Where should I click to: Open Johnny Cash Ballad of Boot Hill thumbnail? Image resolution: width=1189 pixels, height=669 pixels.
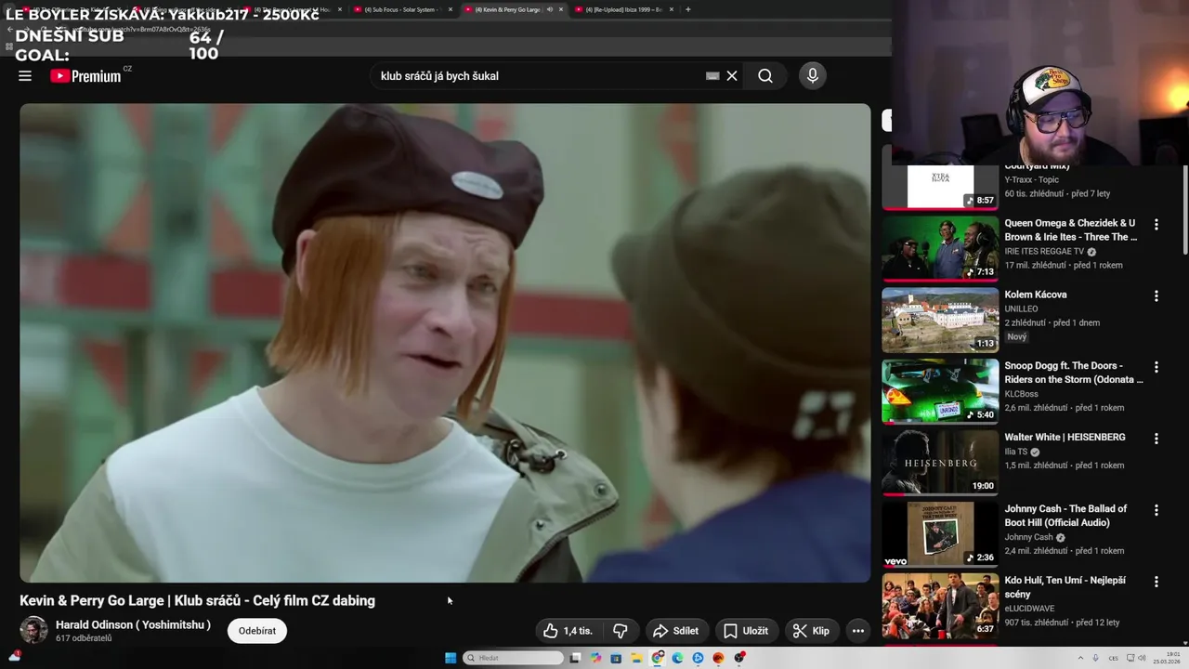[940, 534]
